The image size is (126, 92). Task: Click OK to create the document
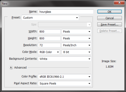[110, 12]
